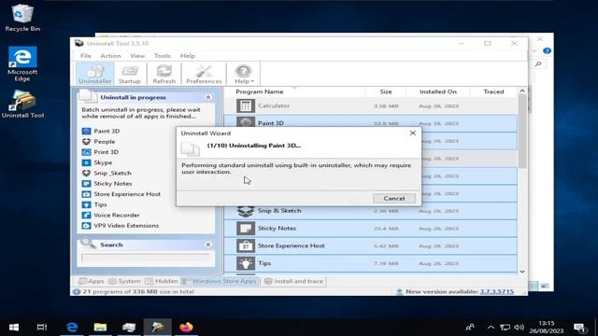
Task: Click Snip & Sketch icon in program list
Action: [246, 212]
